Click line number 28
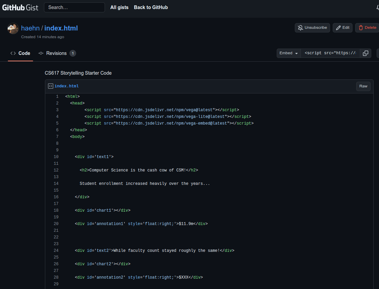Screen dimensions: 379x289 click(56, 277)
